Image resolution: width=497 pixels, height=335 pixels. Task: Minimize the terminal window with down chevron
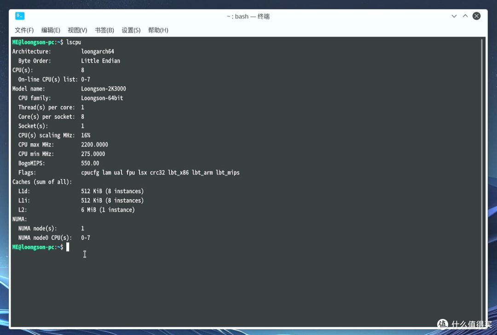[x=454, y=16]
